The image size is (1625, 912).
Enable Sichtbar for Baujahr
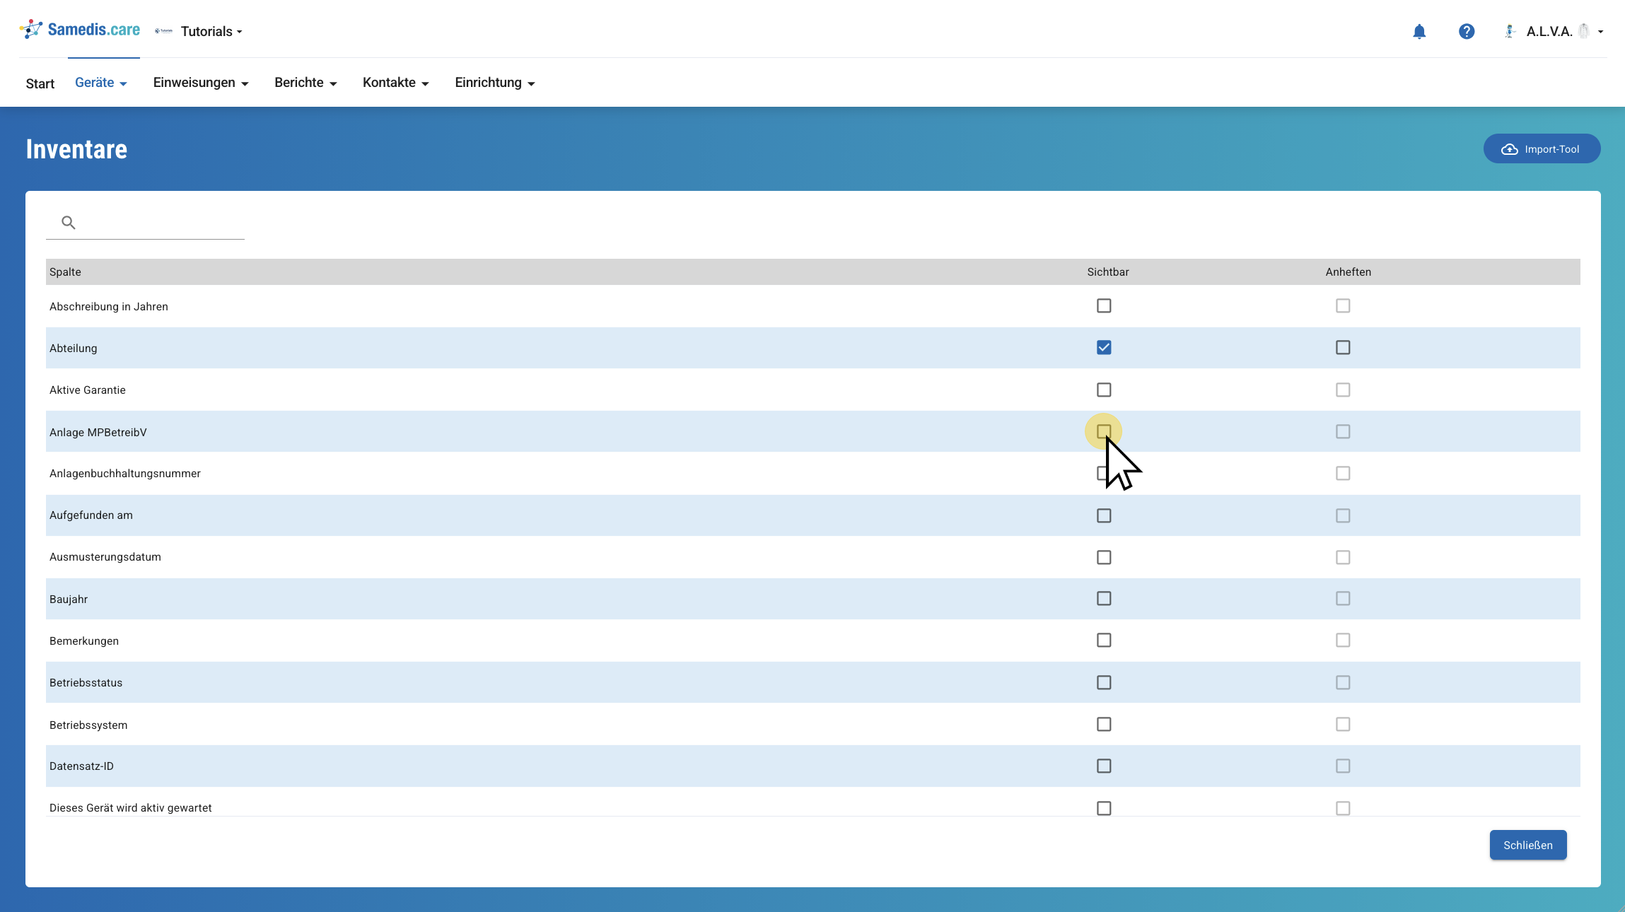pos(1103,598)
